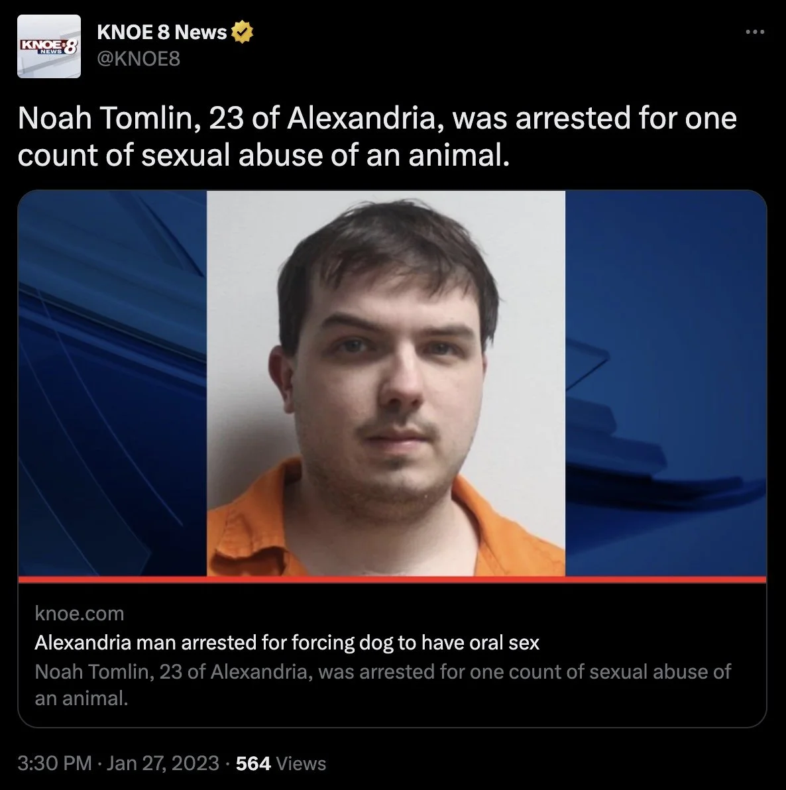The height and width of the screenshot is (790, 786).
Task: View the 564 Views count
Action: 280,763
